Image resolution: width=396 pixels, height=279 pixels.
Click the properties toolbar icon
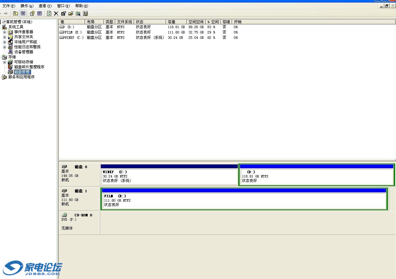point(63,13)
